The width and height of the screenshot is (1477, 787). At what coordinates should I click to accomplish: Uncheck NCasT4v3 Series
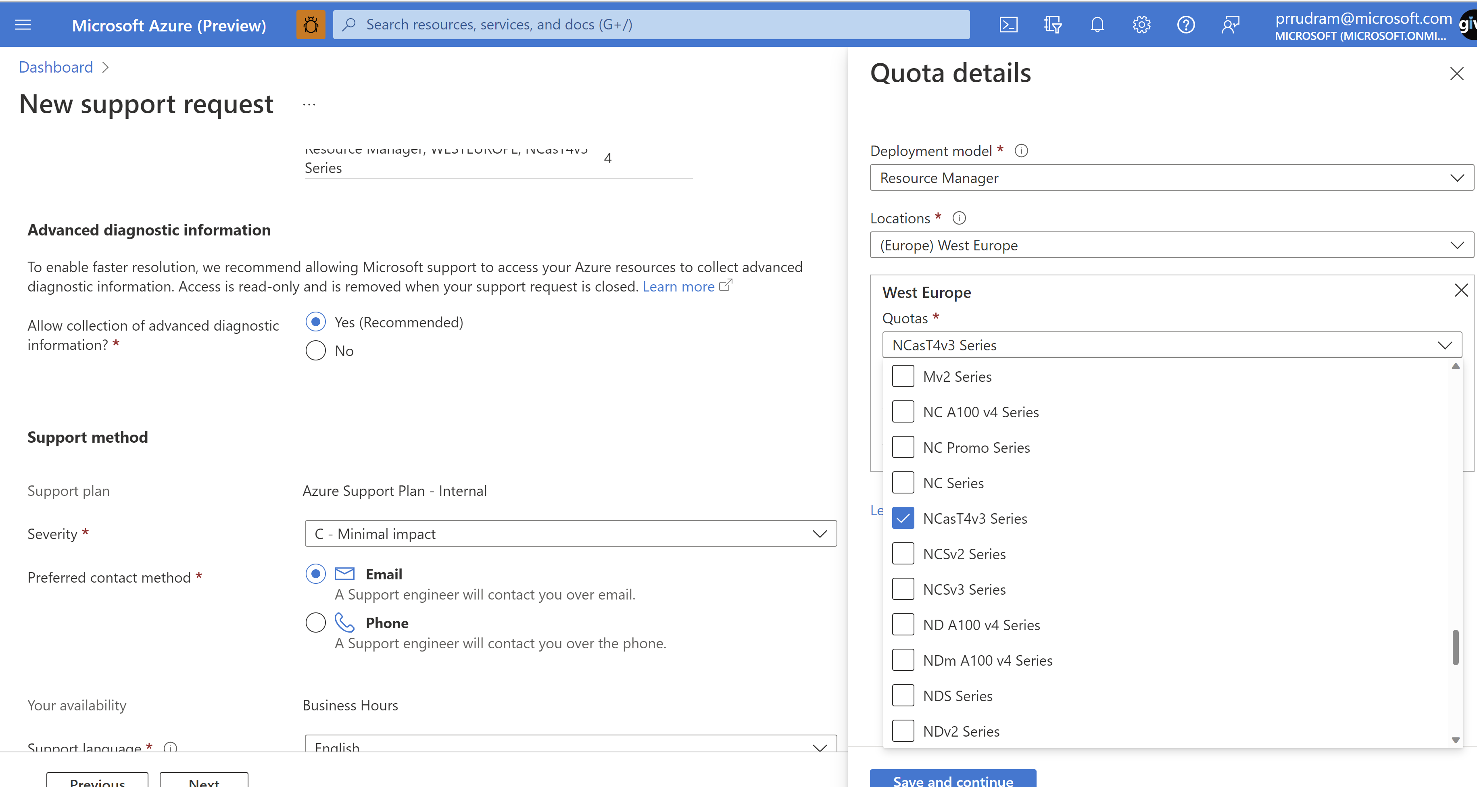pos(903,519)
